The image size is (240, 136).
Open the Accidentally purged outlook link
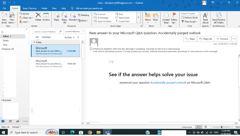168,83
